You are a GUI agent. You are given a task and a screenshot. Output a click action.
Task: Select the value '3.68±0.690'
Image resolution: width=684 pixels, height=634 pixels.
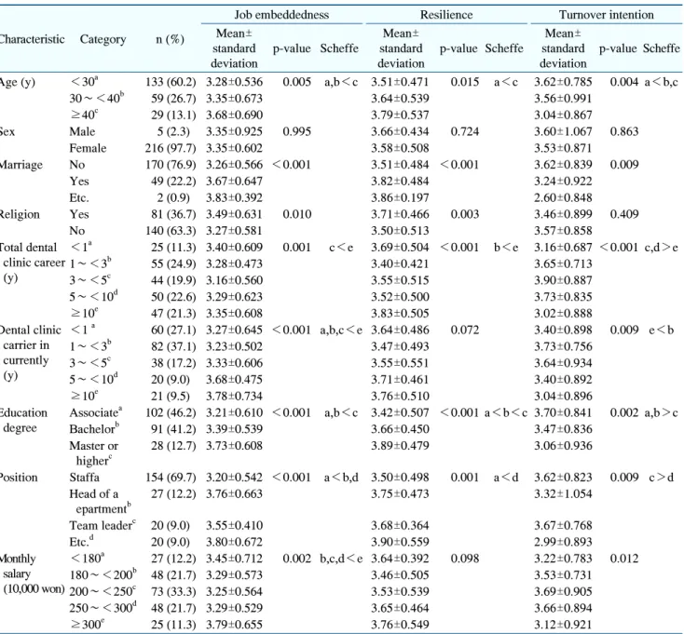coord(234,115)
